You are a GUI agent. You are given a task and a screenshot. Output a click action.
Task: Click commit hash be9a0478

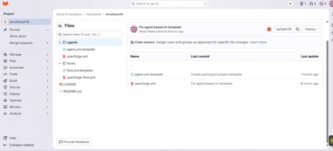click(x=284, y=29)
